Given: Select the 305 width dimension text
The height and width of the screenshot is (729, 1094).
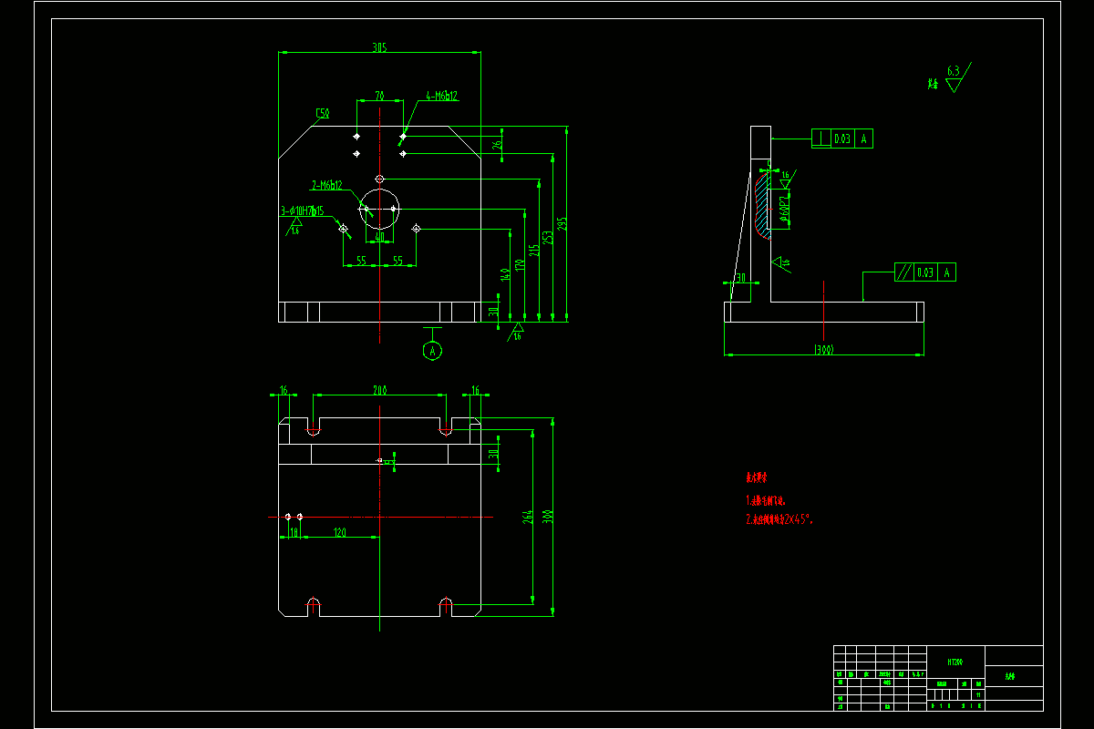Looking at the screenshot, I should click(x=379, y=47).
